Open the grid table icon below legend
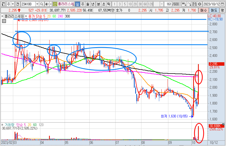 (4, 21)
